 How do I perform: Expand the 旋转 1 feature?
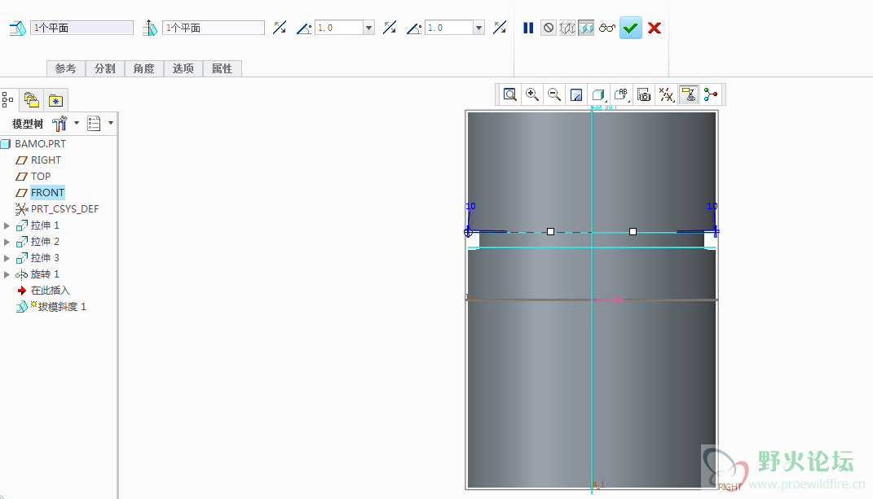click(x=7, y=274)
